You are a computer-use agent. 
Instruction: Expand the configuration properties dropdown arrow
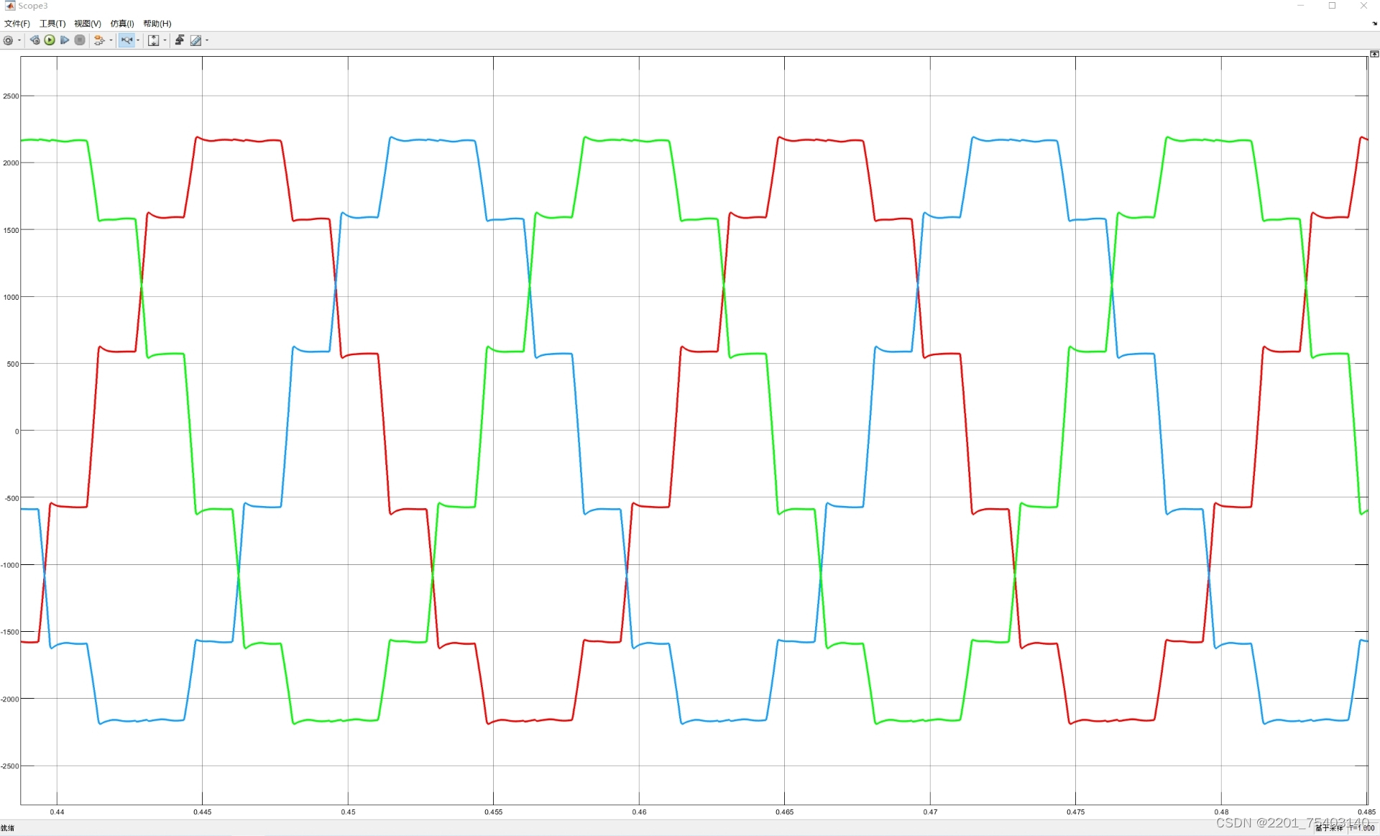(19, 40)
